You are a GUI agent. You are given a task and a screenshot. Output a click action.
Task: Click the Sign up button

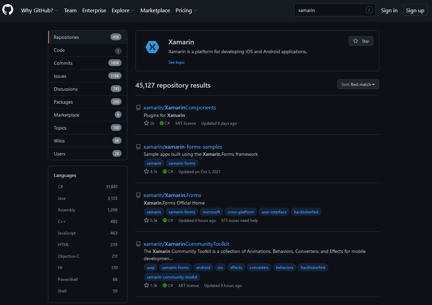click(x=415, y=10)
